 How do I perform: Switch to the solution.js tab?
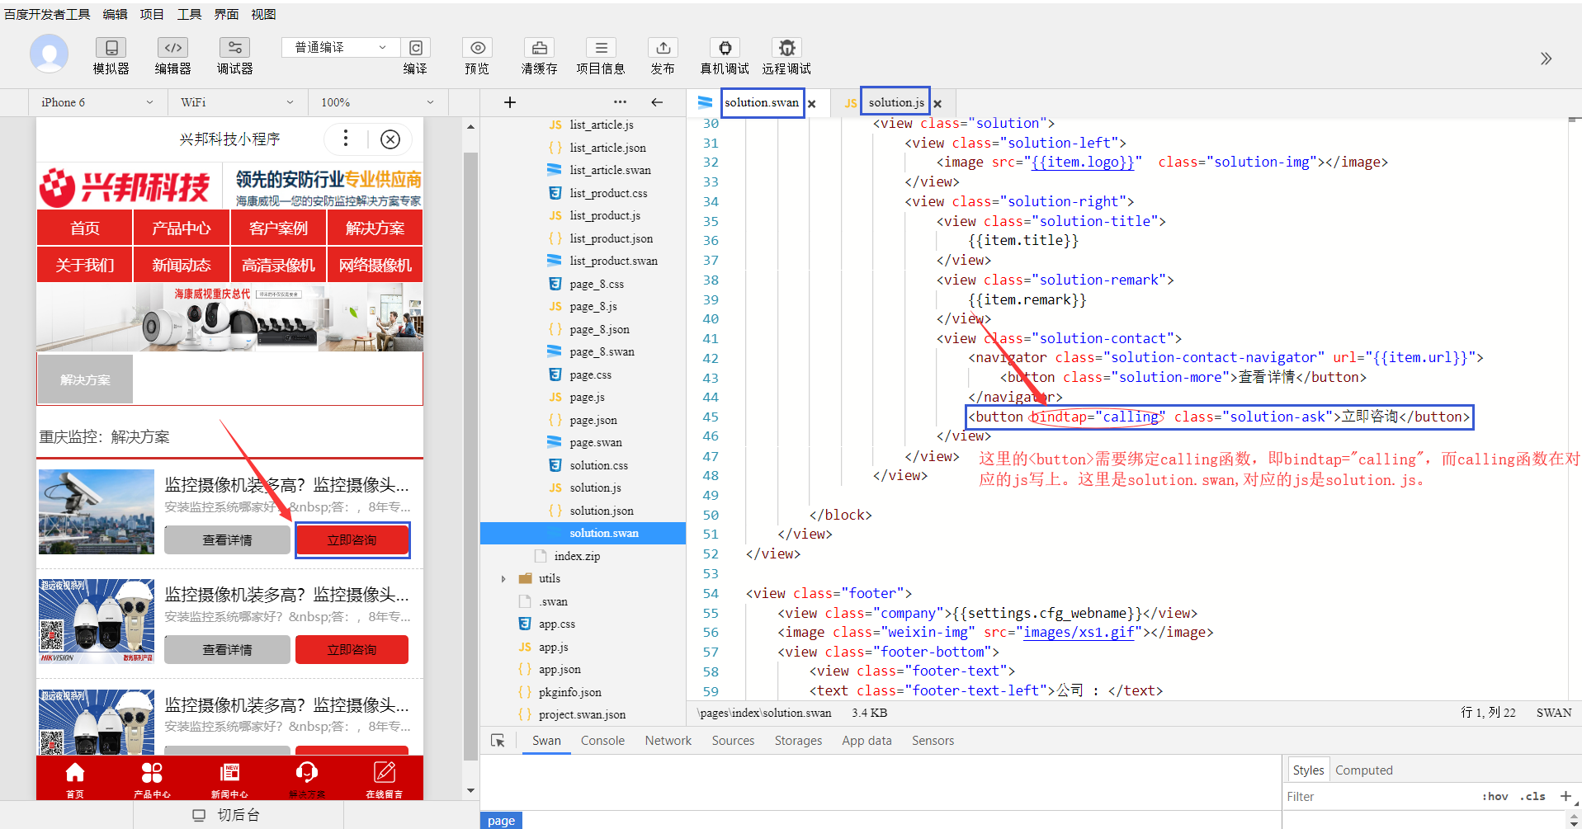coord(895,102)
